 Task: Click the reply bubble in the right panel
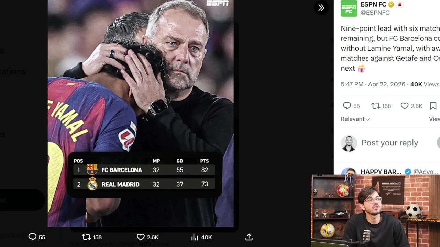click(347, 106)
